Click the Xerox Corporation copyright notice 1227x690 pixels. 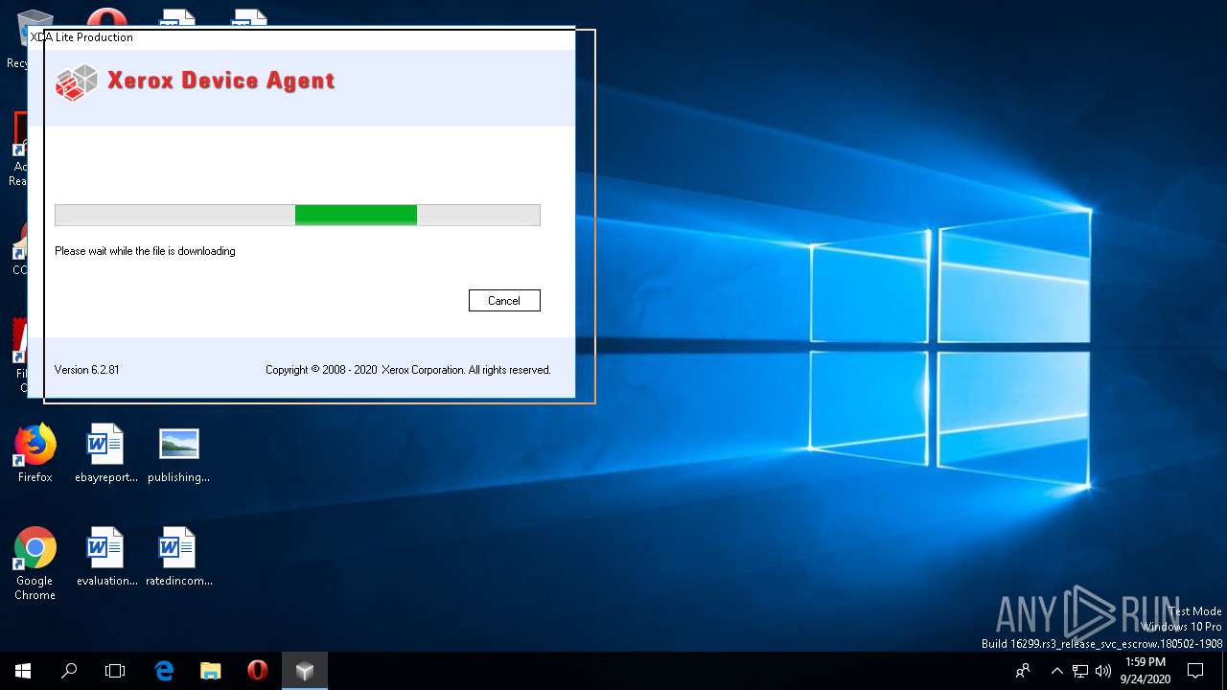tap(408, 370)
